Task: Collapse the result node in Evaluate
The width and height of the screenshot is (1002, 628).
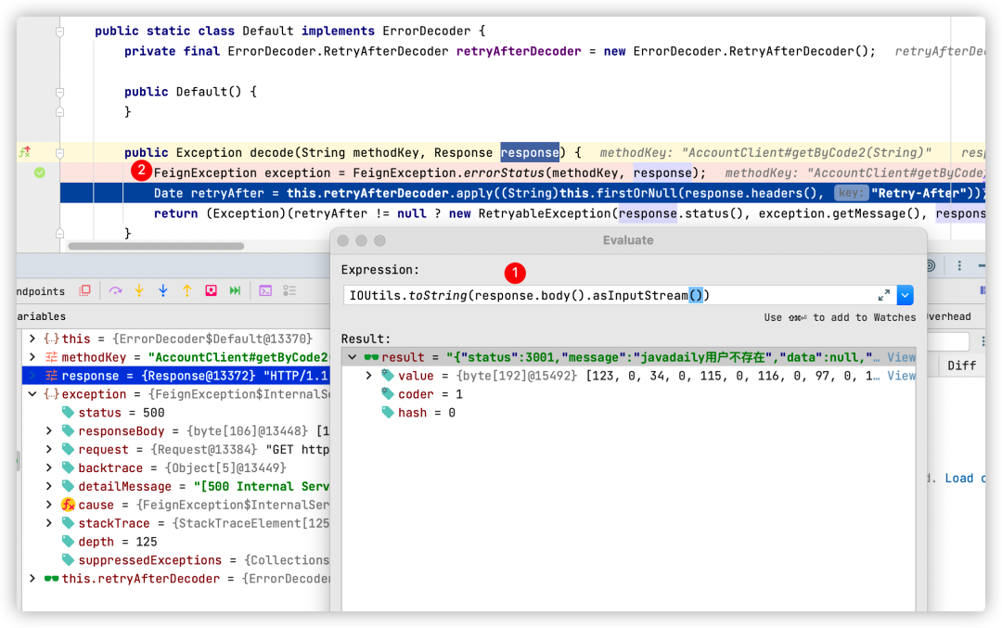Action: click(x=353, y=357)
